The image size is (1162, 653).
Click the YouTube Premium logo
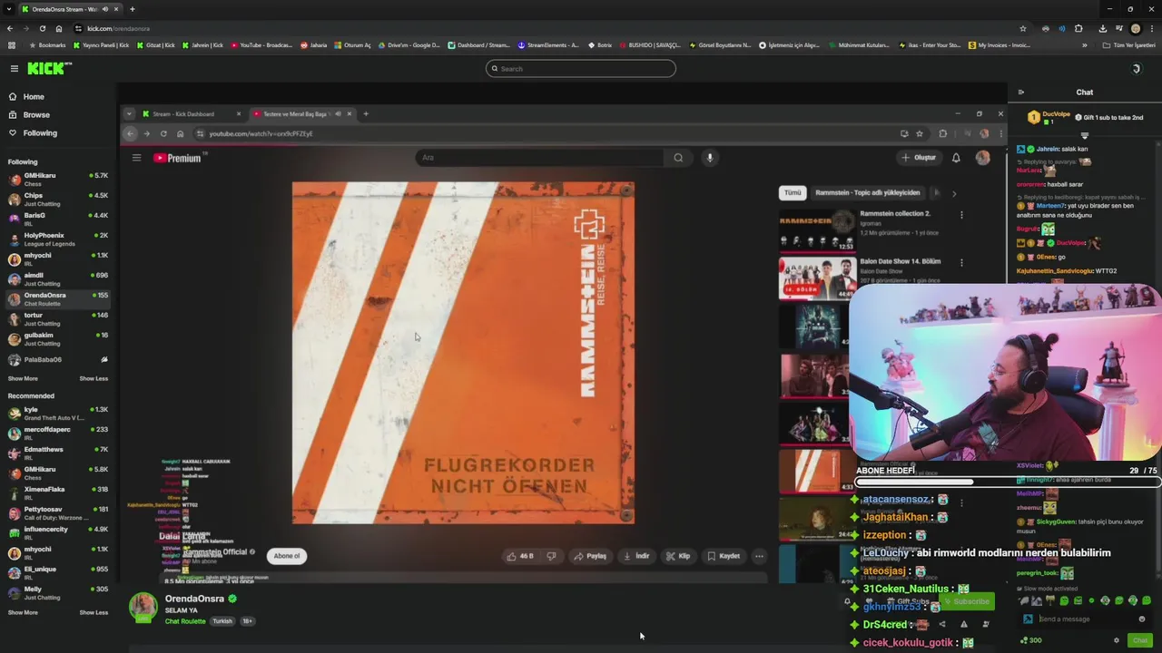point(177,158)
